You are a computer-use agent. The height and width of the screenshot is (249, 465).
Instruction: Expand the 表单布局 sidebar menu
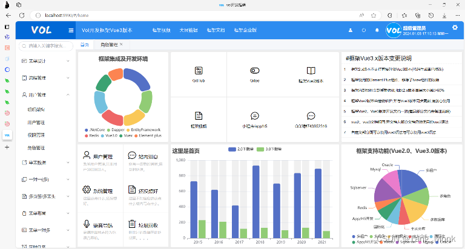tap(45, 213)
